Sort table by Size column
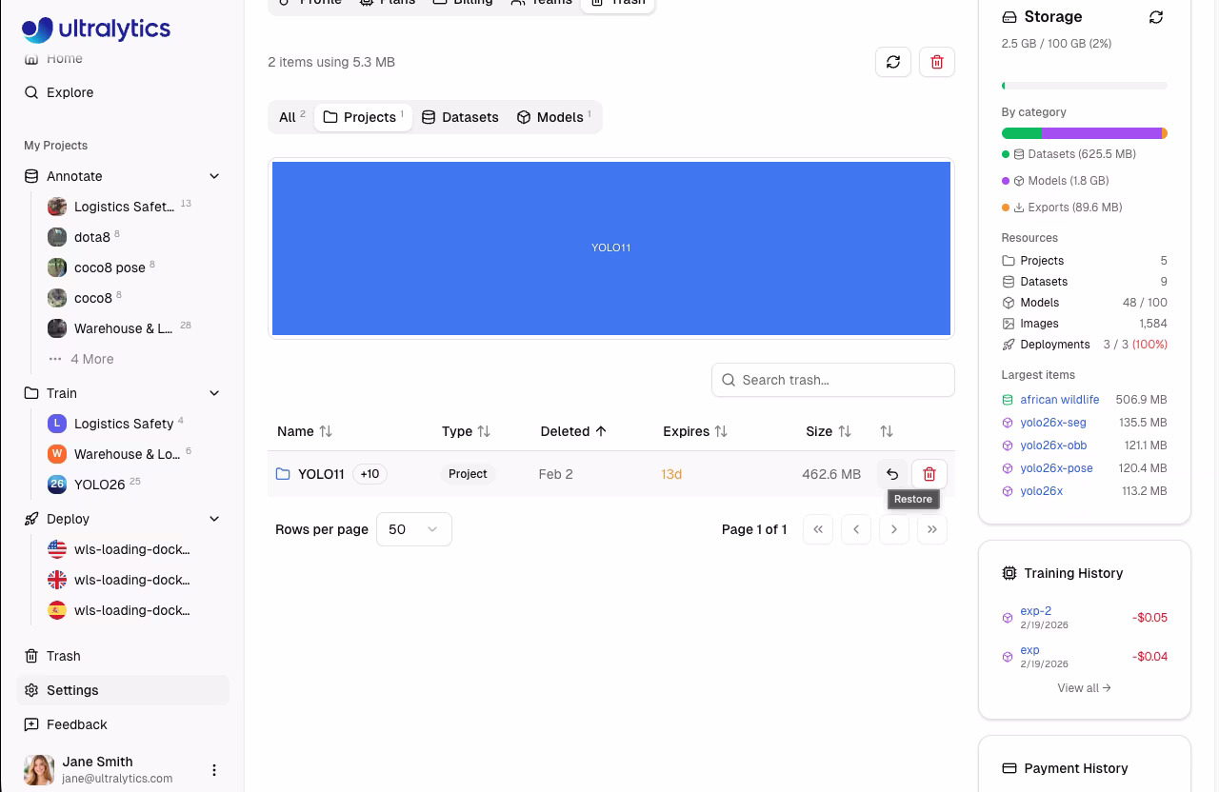Screen dimensions: 1219x792 click(x=828, y=431)
